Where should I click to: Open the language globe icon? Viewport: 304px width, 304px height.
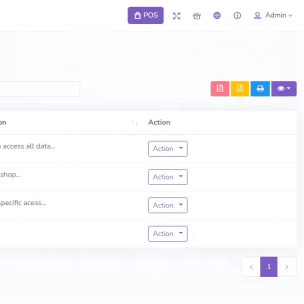click(x=217, y=15)
